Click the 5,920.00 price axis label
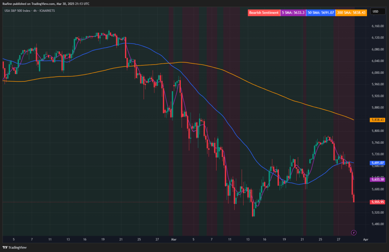The image size is (389, 252). tap(377, 96)
